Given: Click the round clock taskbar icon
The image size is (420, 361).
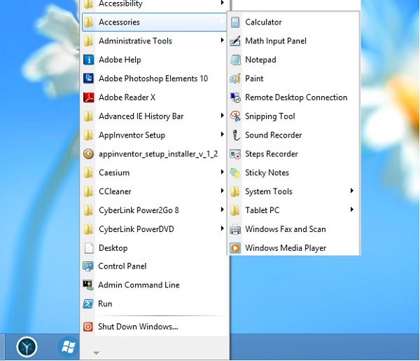Looking at the screenshot, I should (27, 347).
